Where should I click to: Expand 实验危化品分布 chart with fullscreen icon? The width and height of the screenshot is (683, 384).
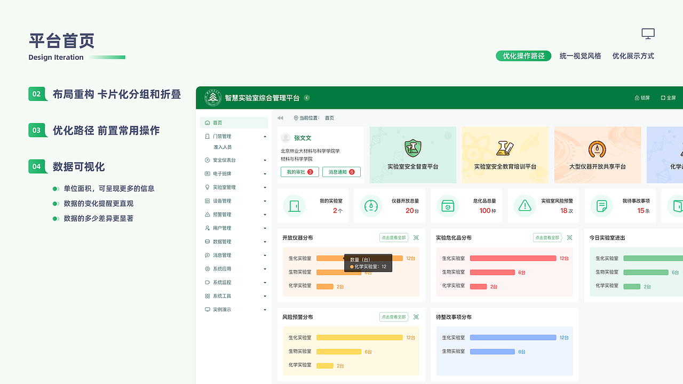pos(569,237)
